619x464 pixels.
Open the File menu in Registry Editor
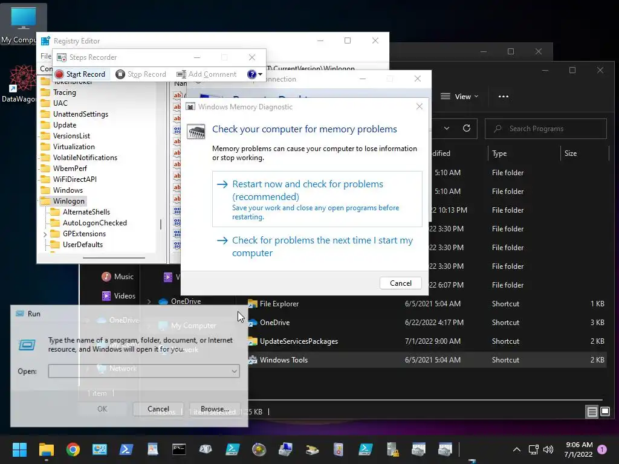46,56
